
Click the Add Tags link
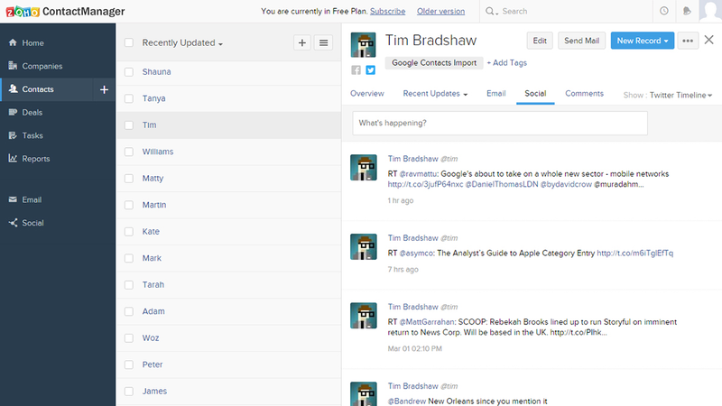(x=507, y=62)
